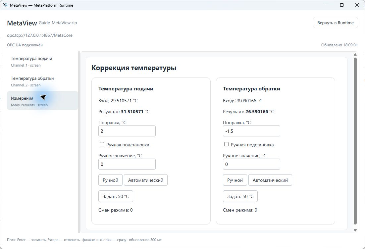Click the scrollbar down arrow
Screen dimensions: 365x249
click(355, 230)
